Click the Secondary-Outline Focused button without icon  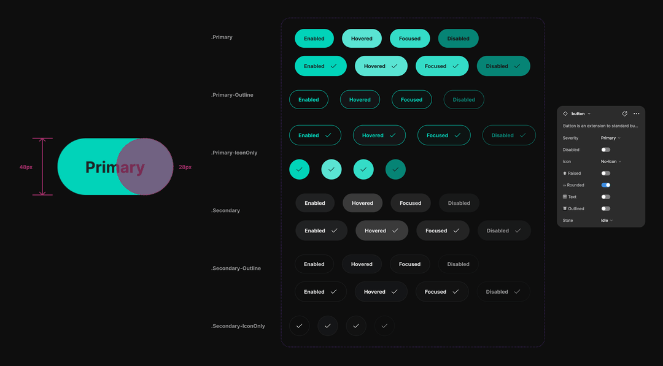point(409,264)
